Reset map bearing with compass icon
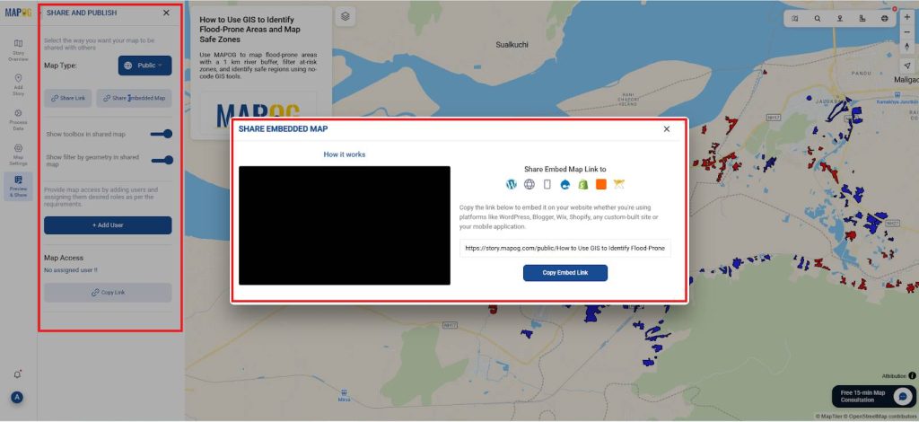 click(907, 47)
